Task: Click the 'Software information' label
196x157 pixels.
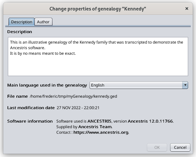Action: [30, 121]
